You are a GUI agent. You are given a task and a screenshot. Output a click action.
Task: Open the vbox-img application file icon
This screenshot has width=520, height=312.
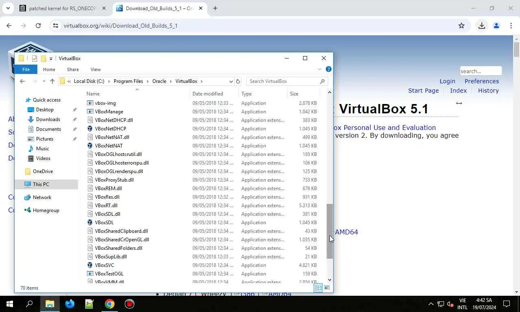(90, 103)
